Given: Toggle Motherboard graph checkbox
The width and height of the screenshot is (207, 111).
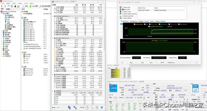Looking at the screenshot, I should coord(134,24).
